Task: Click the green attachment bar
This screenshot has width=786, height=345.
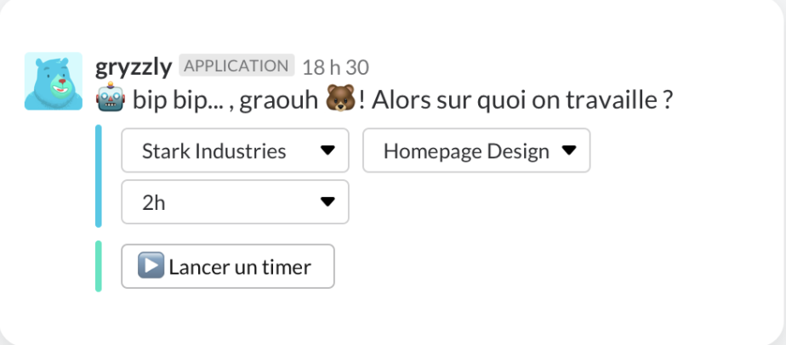Action: (x=99, y=266)
